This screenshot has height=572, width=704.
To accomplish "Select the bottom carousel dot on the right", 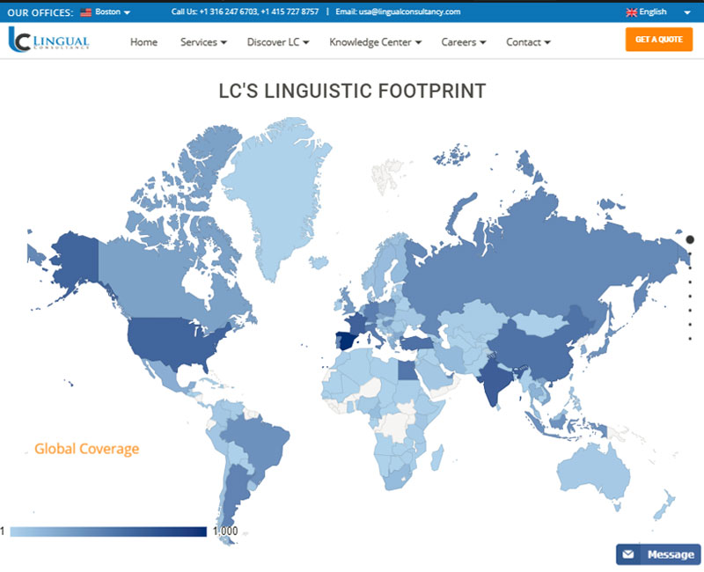I will coord(689,339).
